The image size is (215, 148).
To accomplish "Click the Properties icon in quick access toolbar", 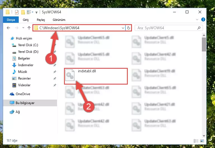I will 17,12.
